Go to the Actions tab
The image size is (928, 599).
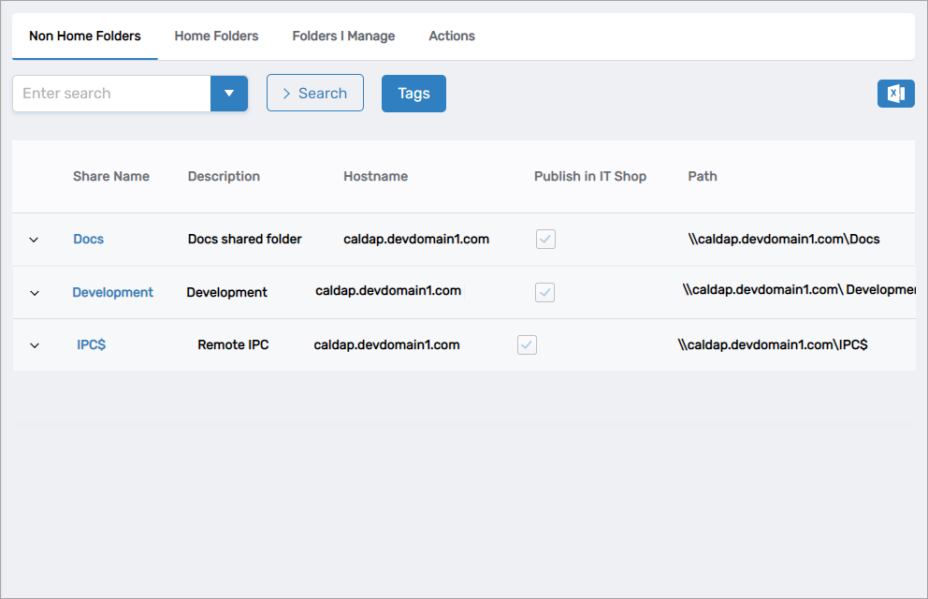pos(452,37)
